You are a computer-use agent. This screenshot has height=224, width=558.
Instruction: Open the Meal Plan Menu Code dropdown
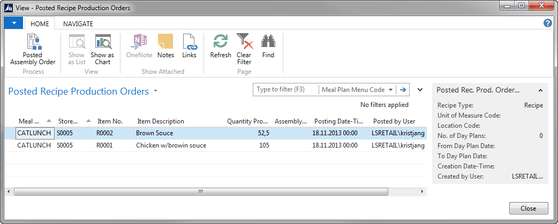[x=391, y=90]
